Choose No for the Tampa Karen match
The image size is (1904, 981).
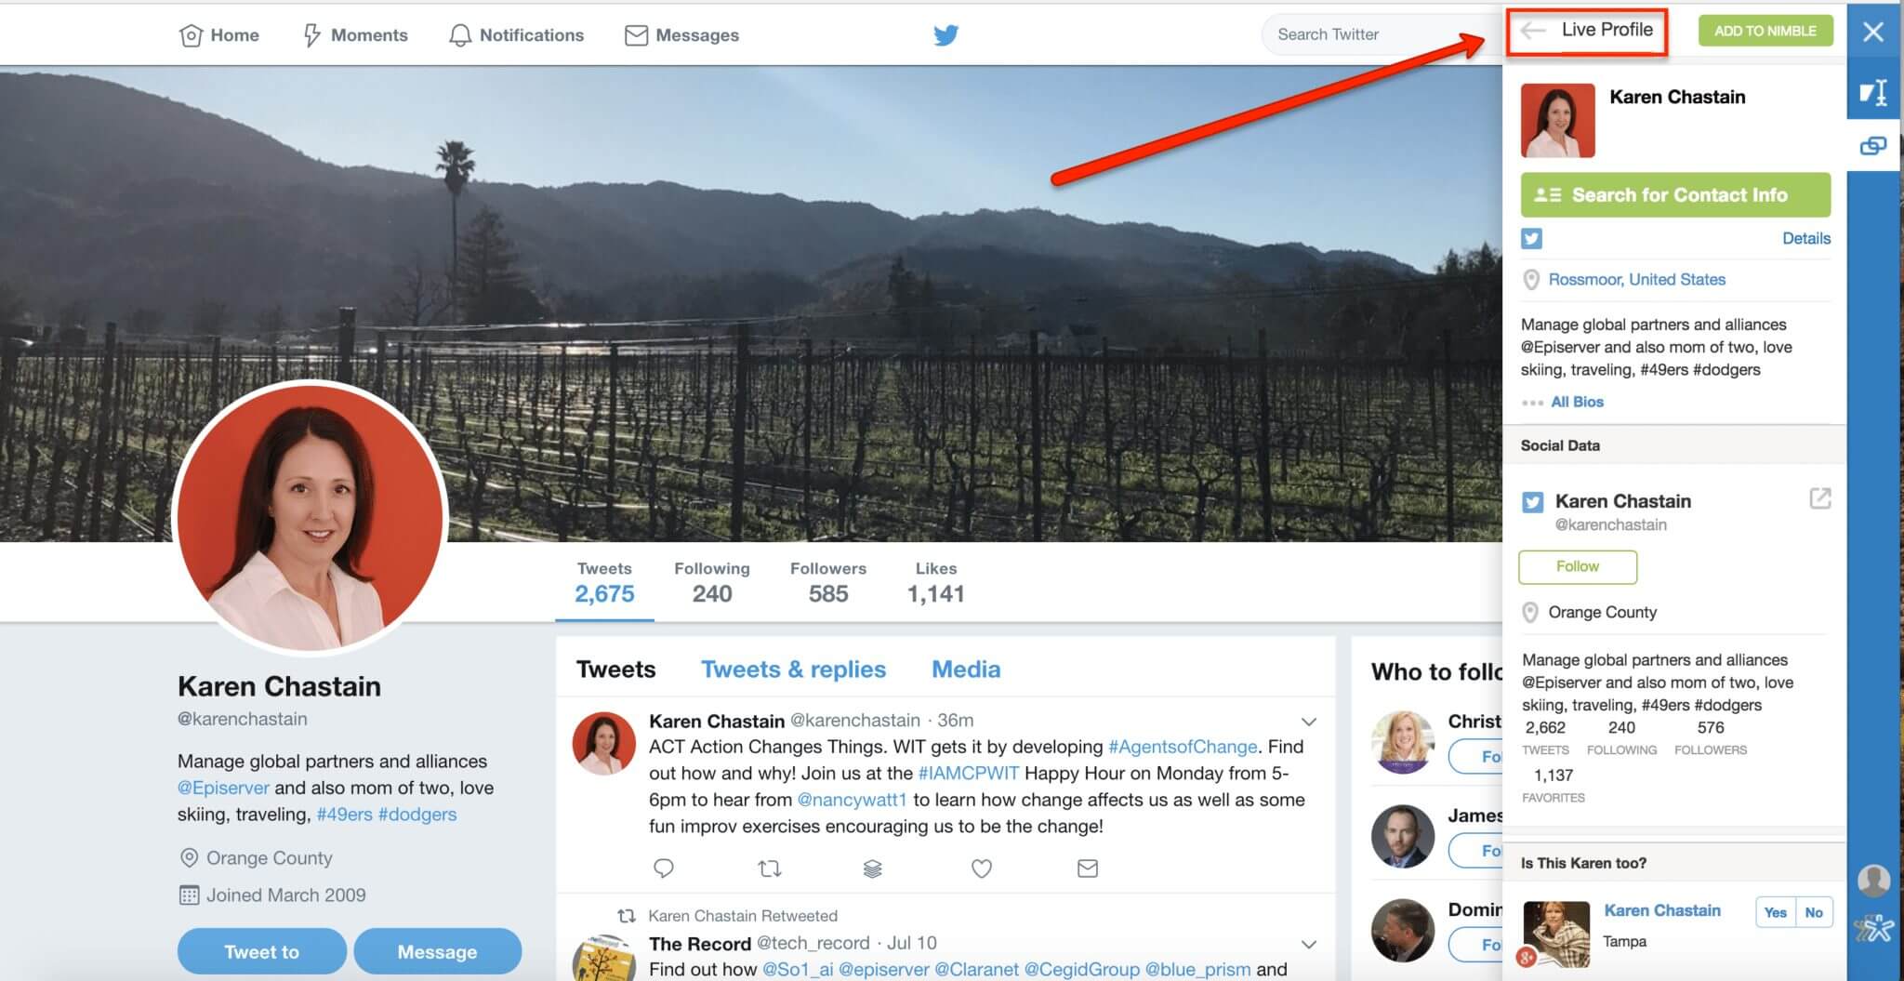coord(1813,912)
